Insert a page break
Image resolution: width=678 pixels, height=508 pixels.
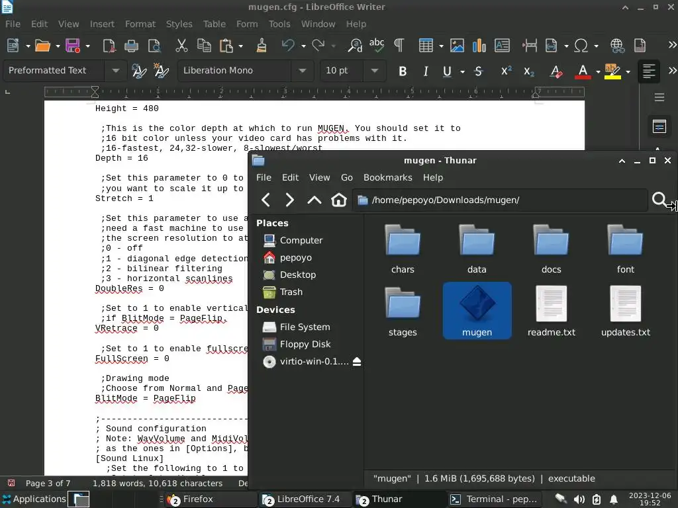pyautogui.click(x=530, y=46)
